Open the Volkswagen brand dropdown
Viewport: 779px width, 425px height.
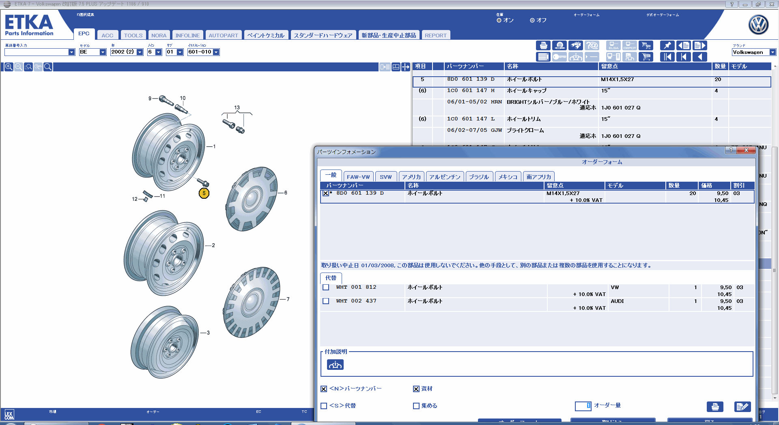click(773, 52)
